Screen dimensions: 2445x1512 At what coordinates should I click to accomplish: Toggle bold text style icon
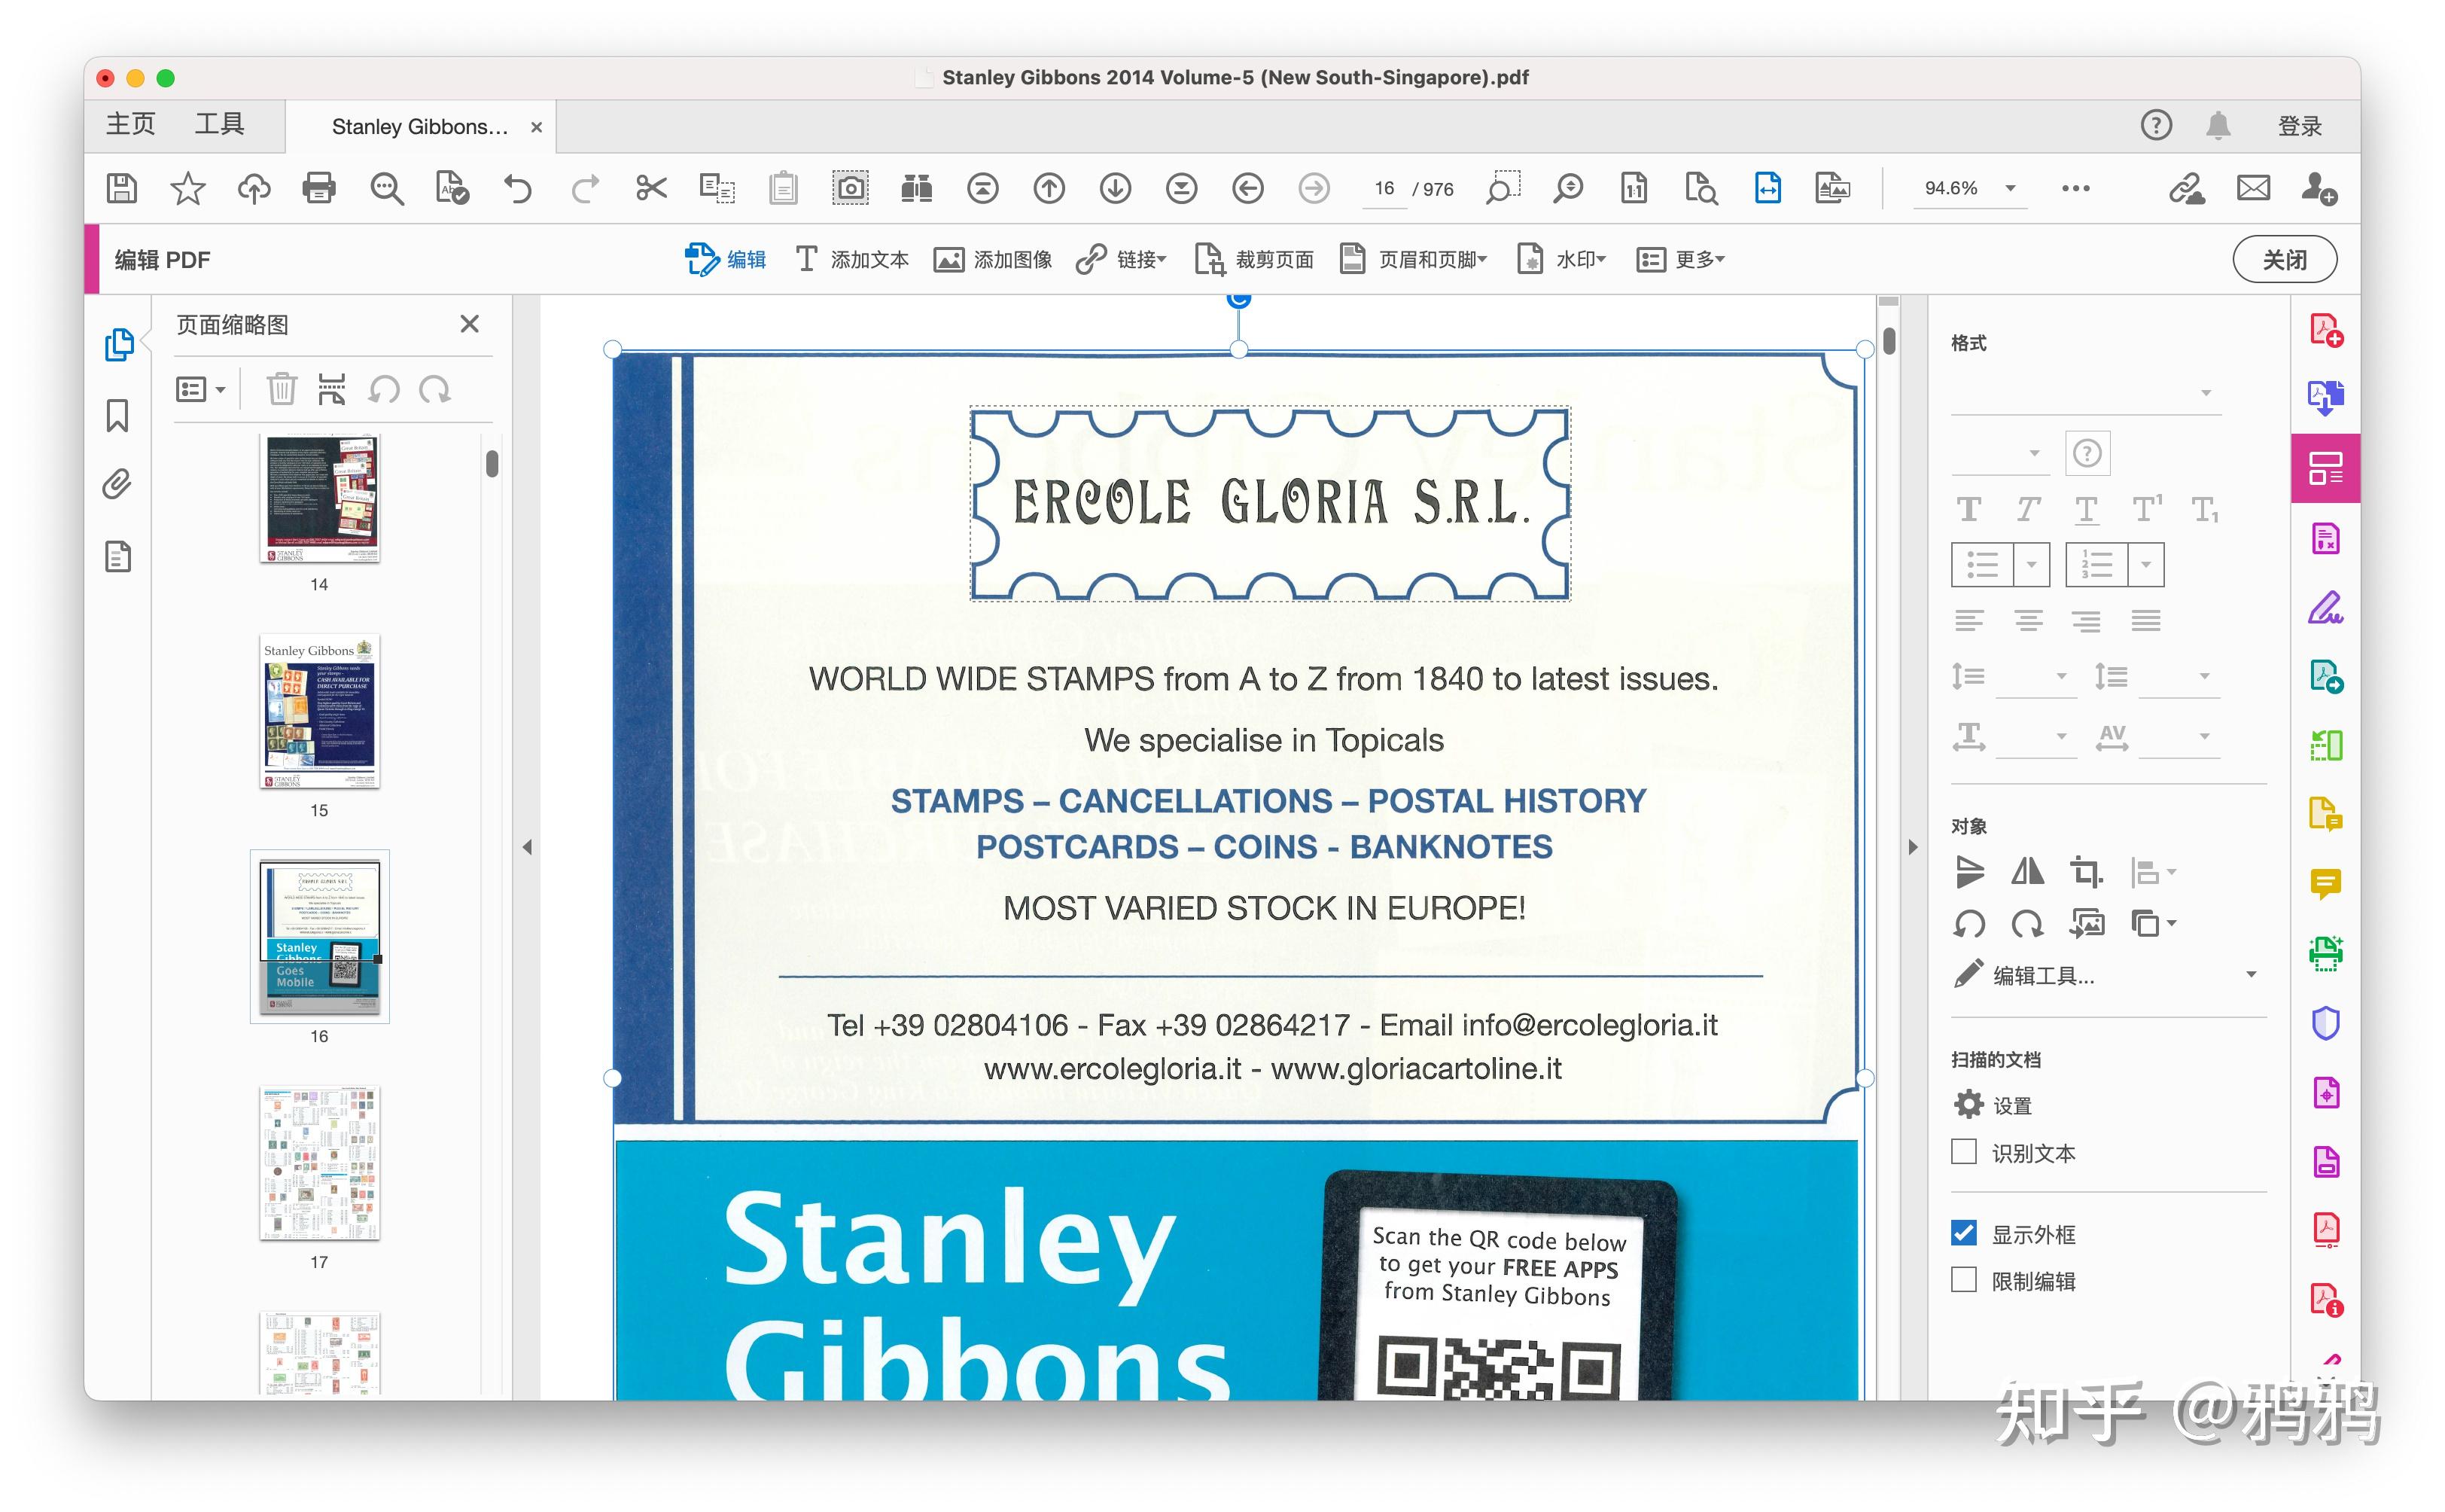pos(1968,510)
